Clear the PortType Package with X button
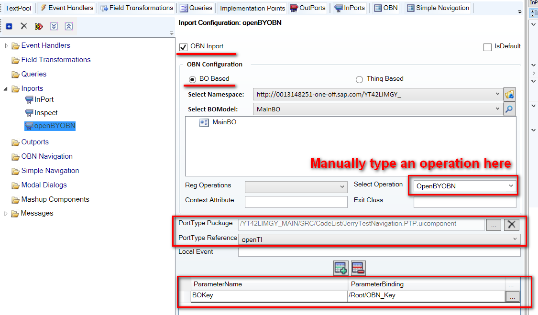Image resolution: width=538 pixels, height=315 pixels. pyautogui.click(x=511, y=224)
